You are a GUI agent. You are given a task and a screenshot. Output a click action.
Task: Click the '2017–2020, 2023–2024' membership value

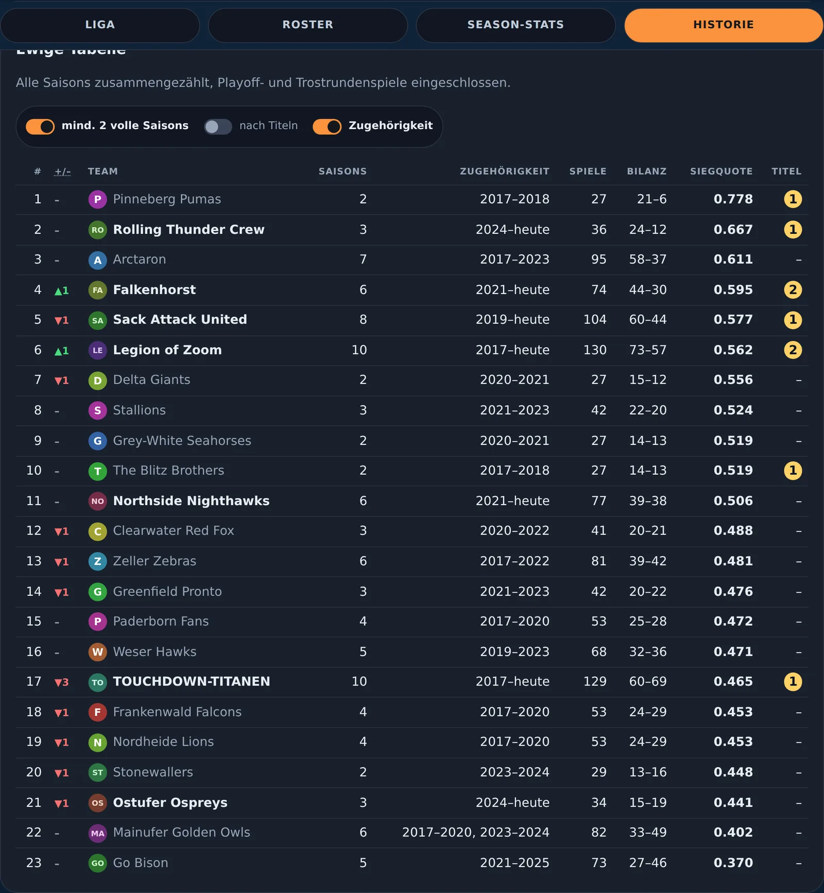(x=476, y=833)
